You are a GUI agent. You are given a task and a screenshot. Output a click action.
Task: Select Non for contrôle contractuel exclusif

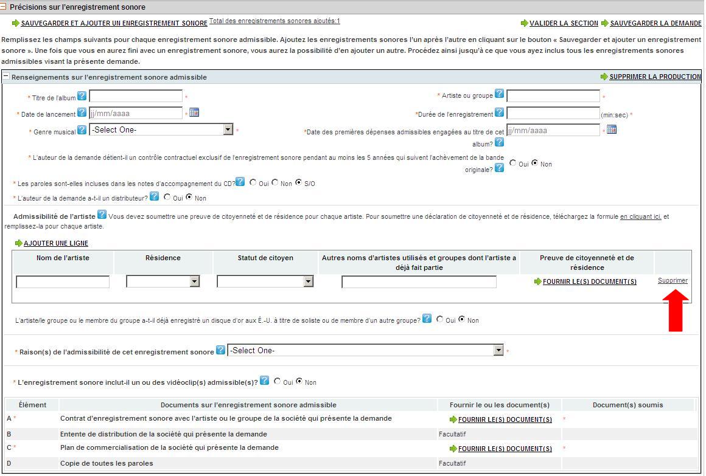534,163
